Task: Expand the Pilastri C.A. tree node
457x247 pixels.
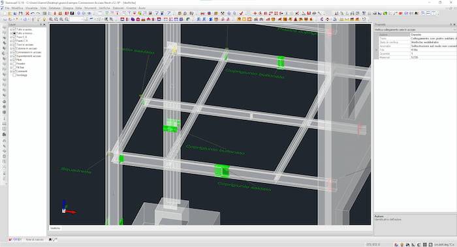Action: tap(11, 40)
